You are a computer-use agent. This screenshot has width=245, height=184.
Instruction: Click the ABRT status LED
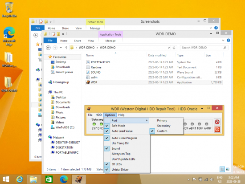point(192,124)
